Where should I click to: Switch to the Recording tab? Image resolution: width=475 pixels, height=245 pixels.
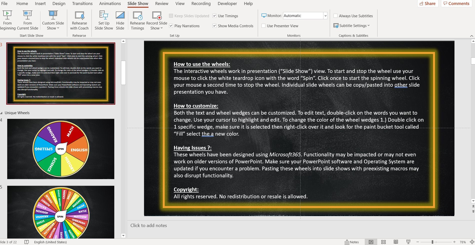(x=201, y=3)
